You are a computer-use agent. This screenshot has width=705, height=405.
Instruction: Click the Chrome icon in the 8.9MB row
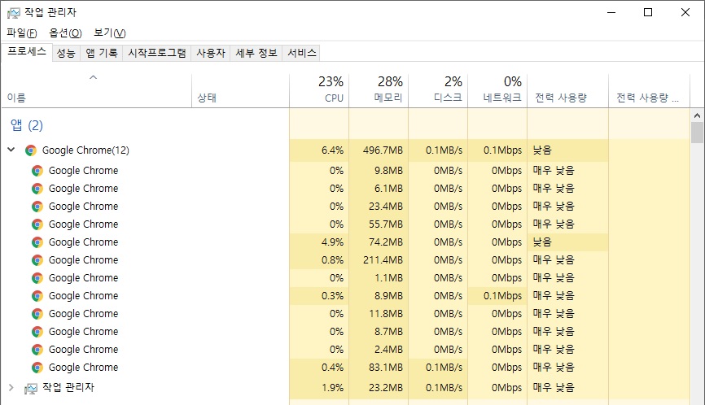pos(37,296)
